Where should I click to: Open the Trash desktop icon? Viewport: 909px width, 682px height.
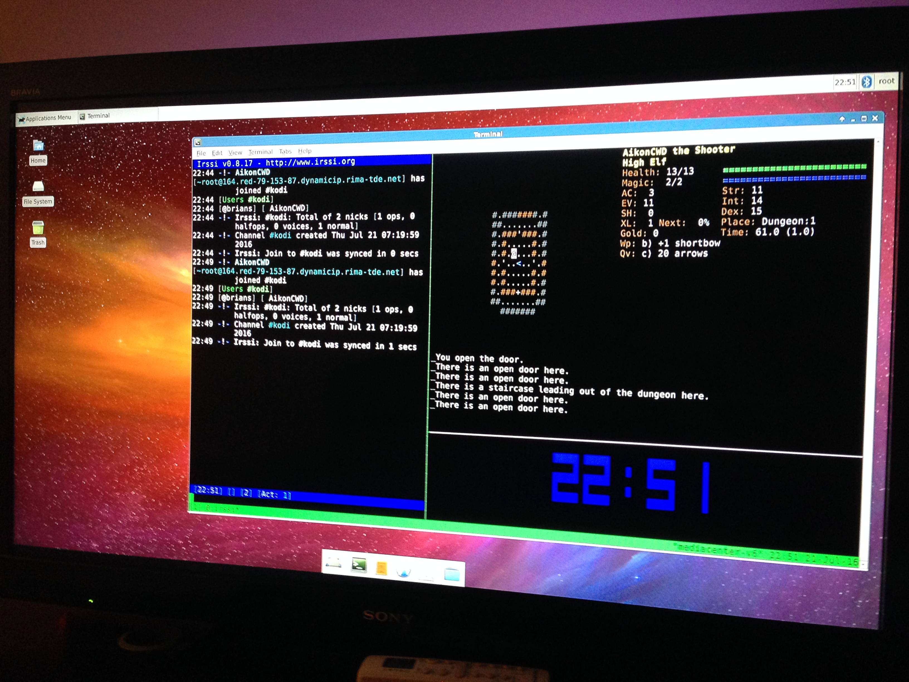click(38, 233)
